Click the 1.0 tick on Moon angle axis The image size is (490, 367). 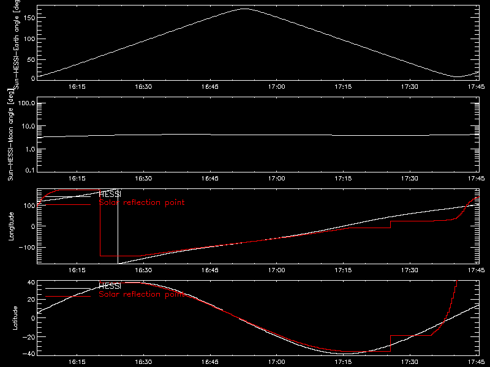(30, 149)
